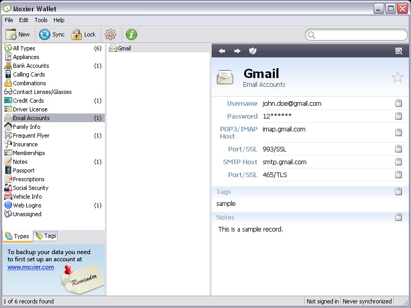This screenshot has height=308, width=411.
Task: Select the Family Info category
Action: click(x=53, y=127)
